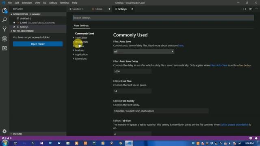Open the Source Control view

coord(4,29)
